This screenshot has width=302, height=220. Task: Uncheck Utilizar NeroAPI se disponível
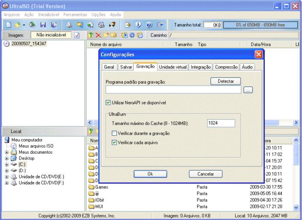(x=108, y=102)
